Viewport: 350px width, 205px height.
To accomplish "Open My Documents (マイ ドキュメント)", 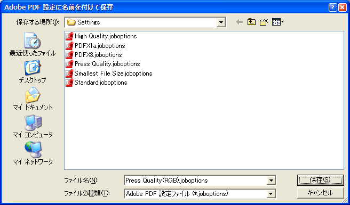I will [x=33, y=99].
